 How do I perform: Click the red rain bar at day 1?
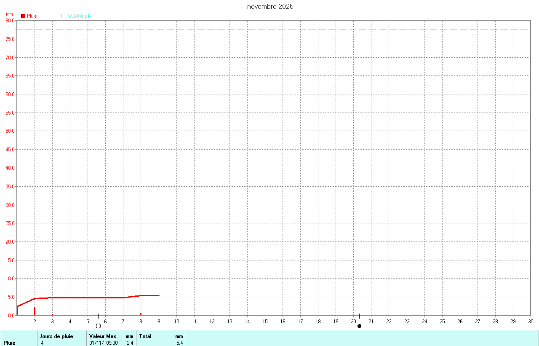pyautogui.click(x=17, y=311)
